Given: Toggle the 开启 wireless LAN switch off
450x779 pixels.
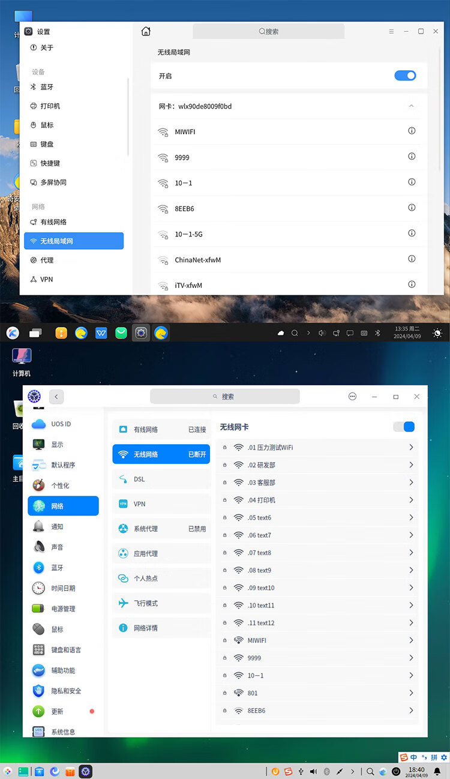Looking at the screenshot, I should click(405, 76).
